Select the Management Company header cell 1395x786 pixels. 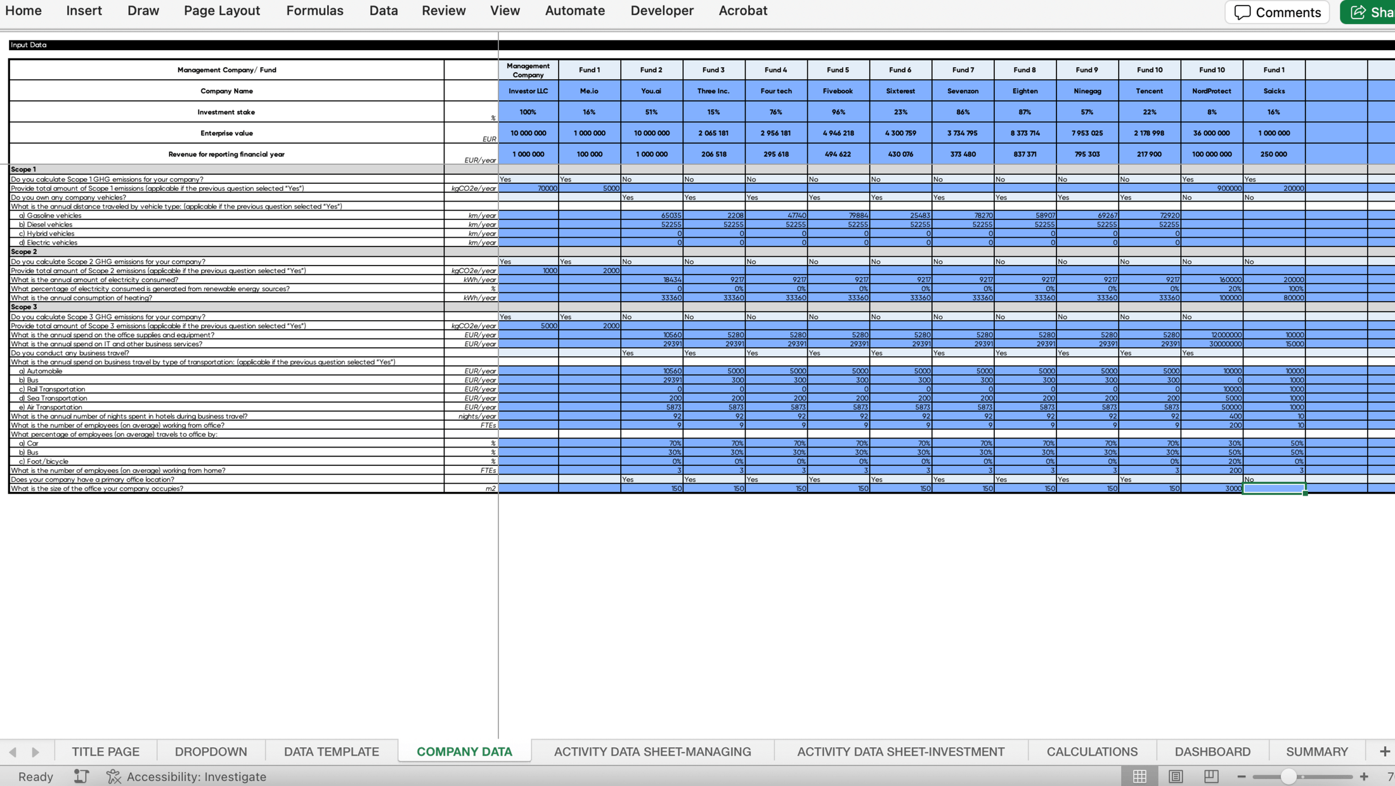pos(528,70)
